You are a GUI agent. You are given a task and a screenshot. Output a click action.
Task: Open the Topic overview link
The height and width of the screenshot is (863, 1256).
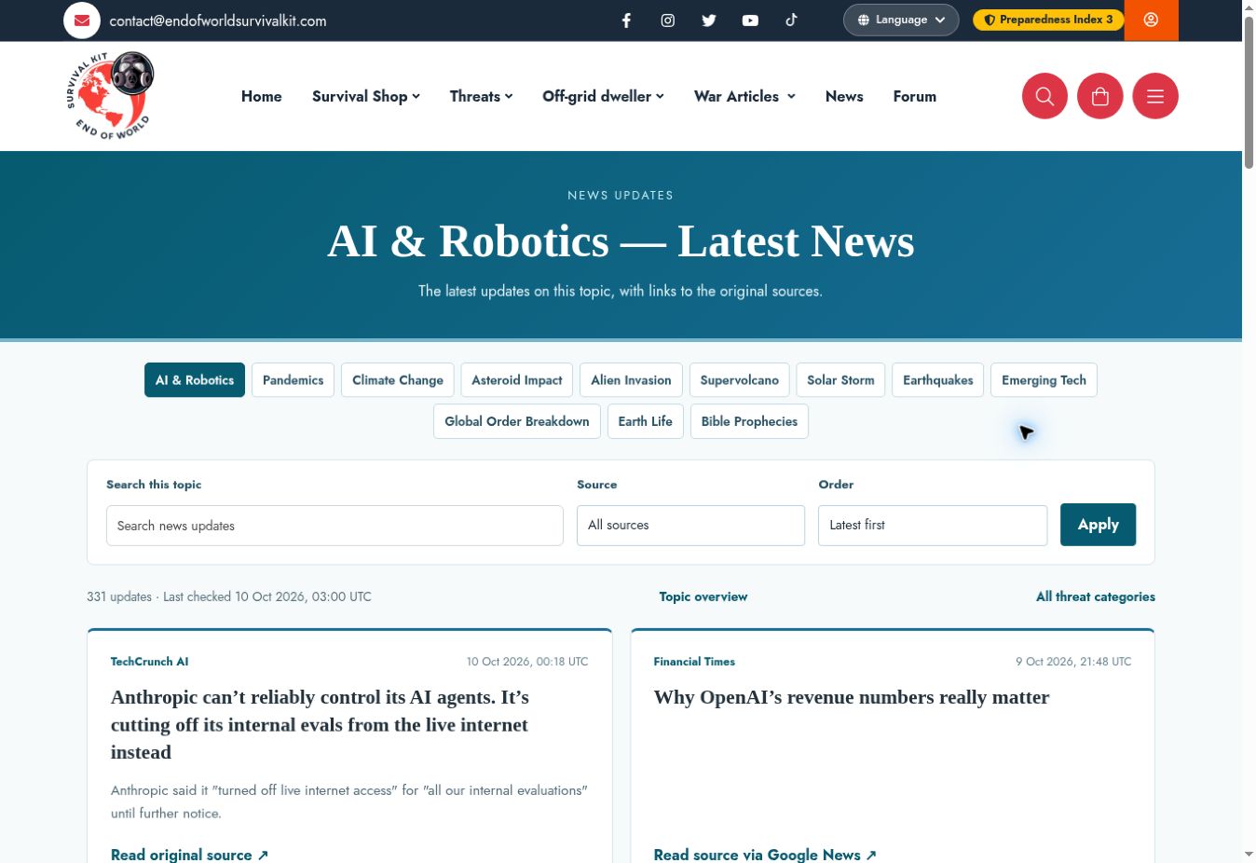pyautogui.click(x=703, y=596)
